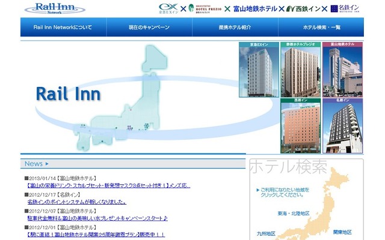
Task: Open the メンズ応 3点セット news link
Action: (109, 185)
